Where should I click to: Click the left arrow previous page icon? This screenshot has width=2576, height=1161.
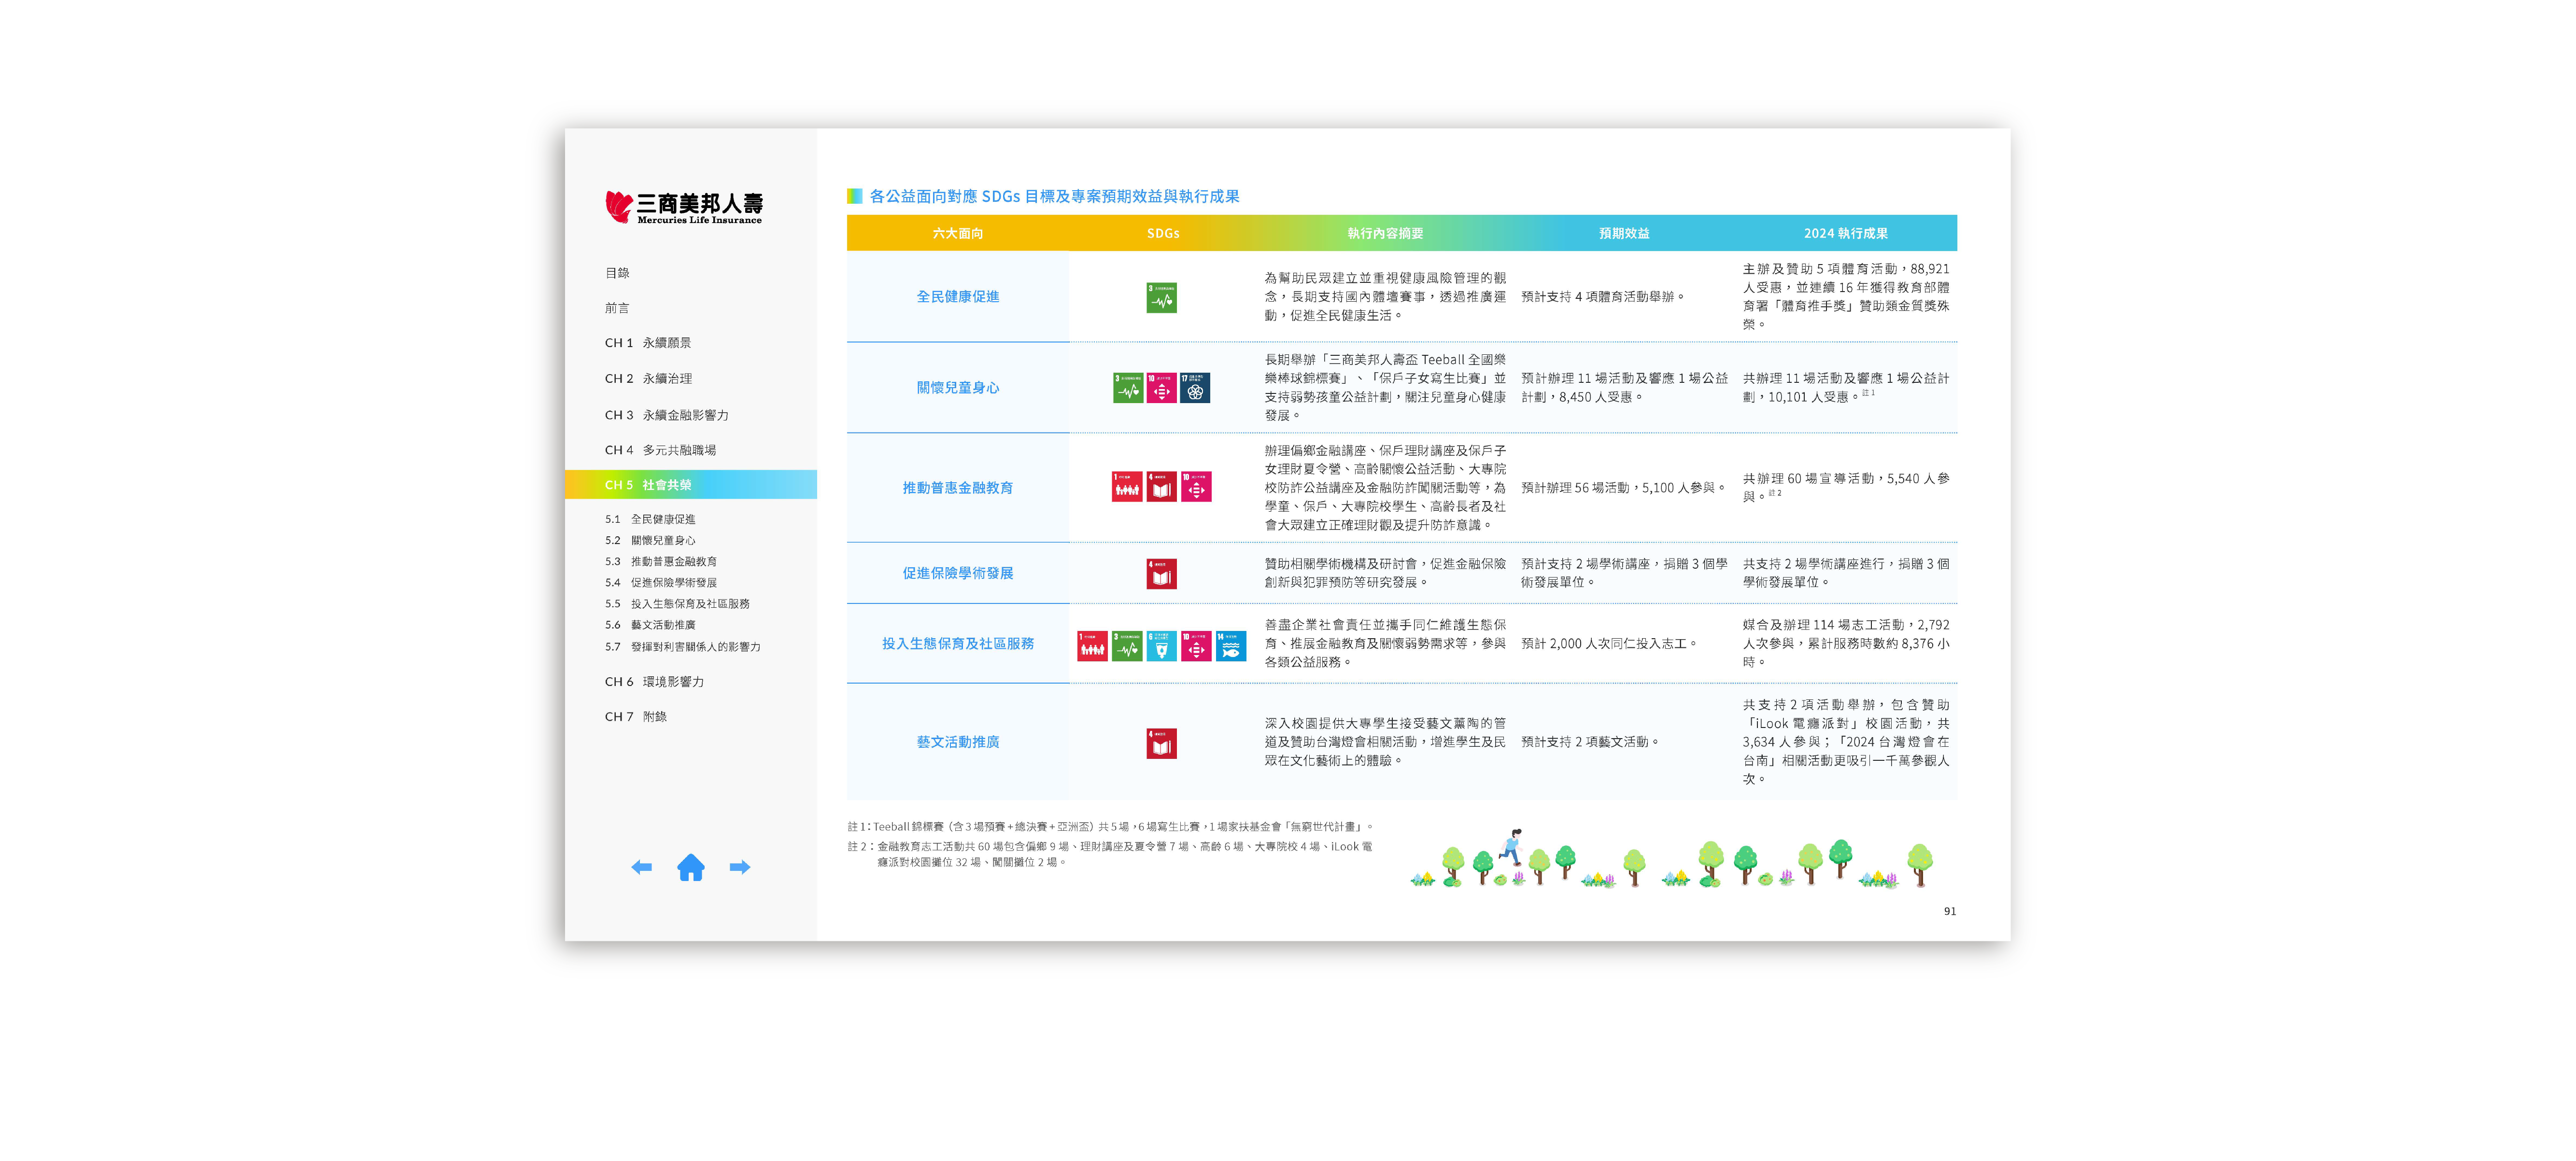click(x=642, y=867)
